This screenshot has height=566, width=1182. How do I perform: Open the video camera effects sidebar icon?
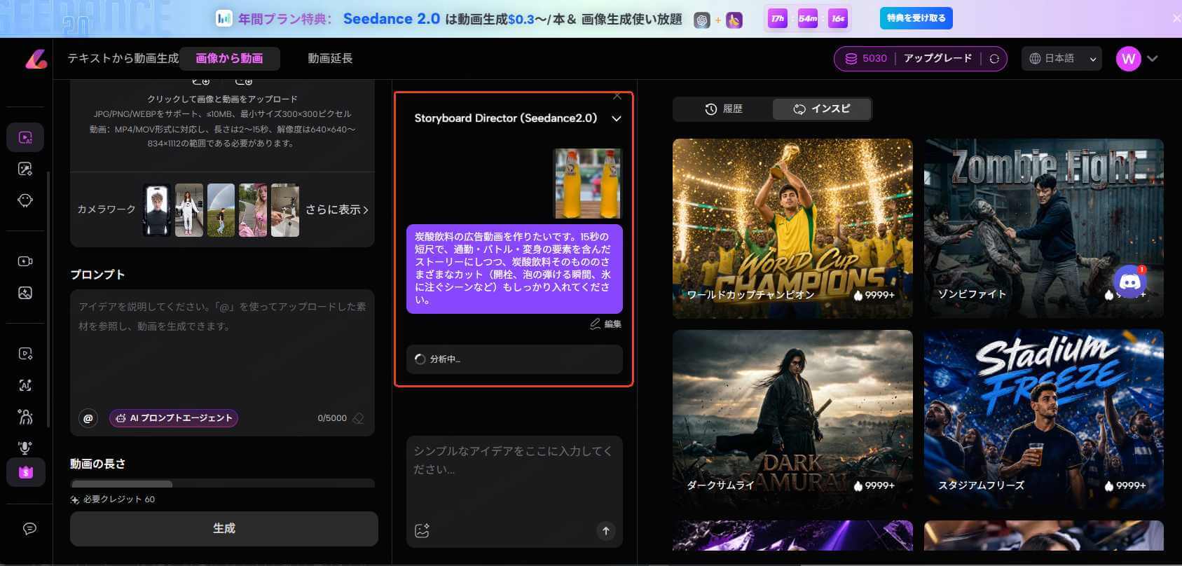pyautogui.click(x=25, y=261)
